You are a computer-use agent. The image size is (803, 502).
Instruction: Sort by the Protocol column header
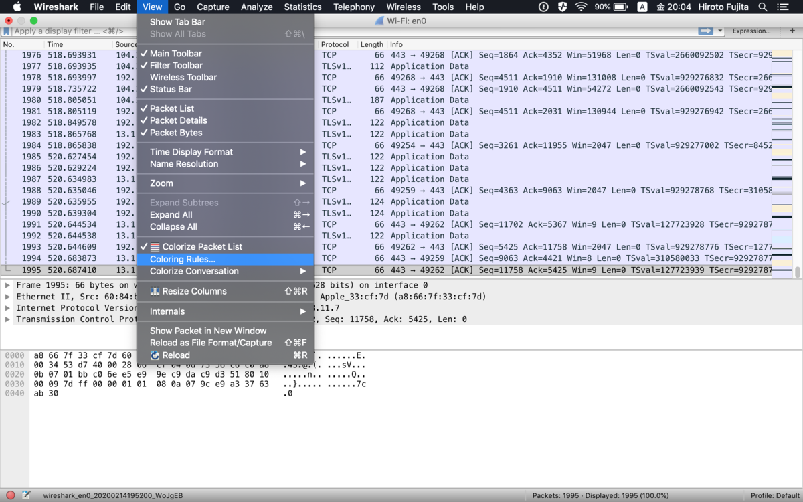click(x=338, y=44)
